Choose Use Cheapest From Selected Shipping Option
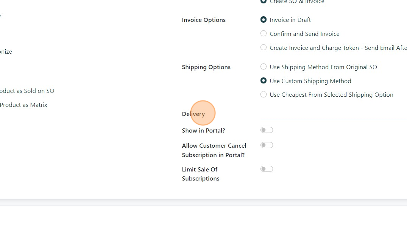The image size is (407, 227). [x=264, y=94]
